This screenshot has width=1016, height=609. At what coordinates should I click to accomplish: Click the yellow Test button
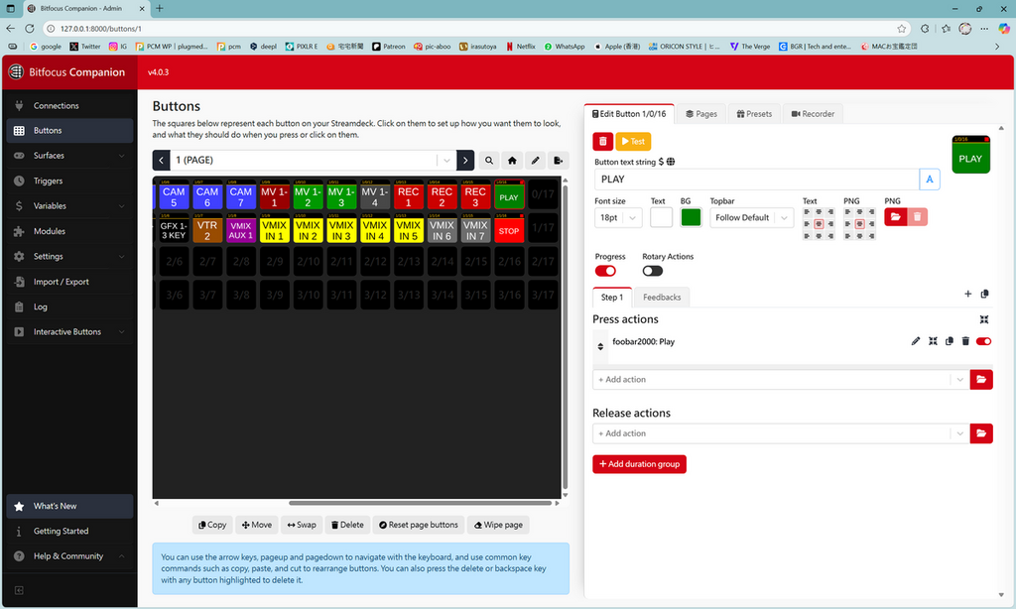point(633,141)
